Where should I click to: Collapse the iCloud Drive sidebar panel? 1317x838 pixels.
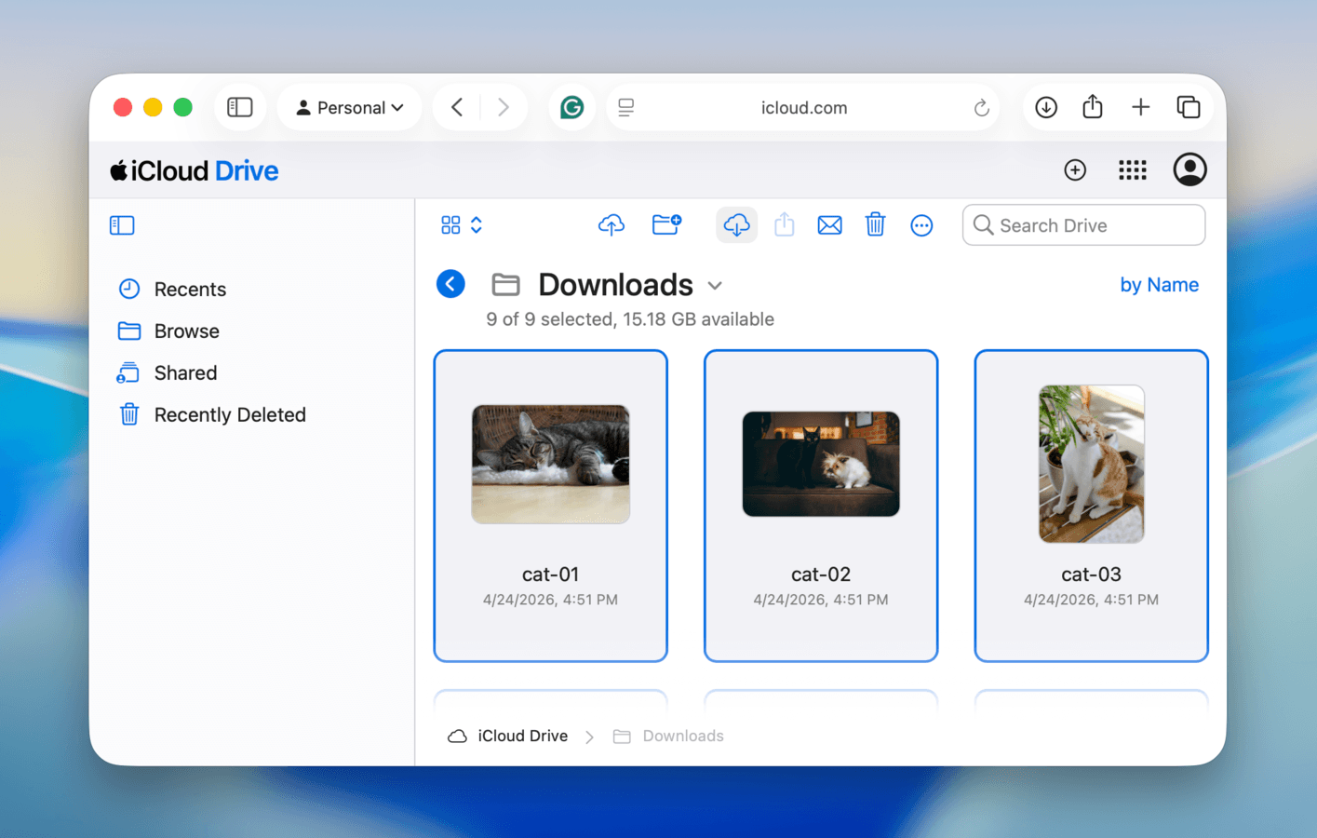122,225
